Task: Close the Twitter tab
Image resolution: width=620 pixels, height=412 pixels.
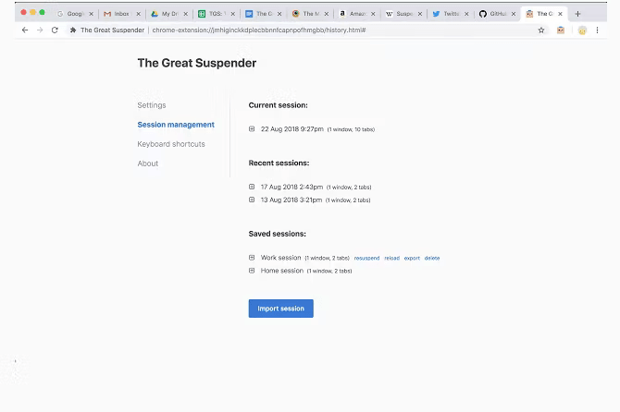Action: tap(466, 14)
